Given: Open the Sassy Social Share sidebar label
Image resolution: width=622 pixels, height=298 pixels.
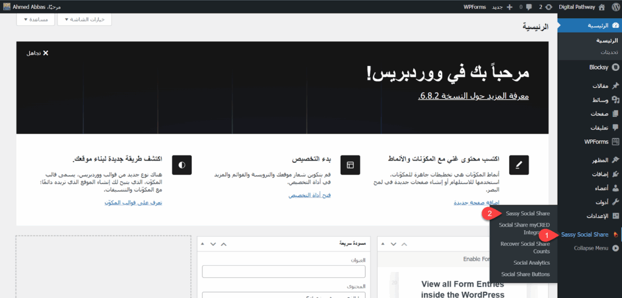Looking at the screenshot, I should [x=585, y=234].
